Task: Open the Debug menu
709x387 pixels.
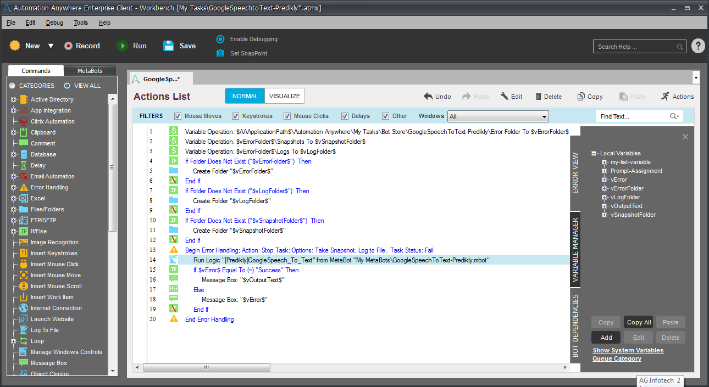Action: point(54,23)
